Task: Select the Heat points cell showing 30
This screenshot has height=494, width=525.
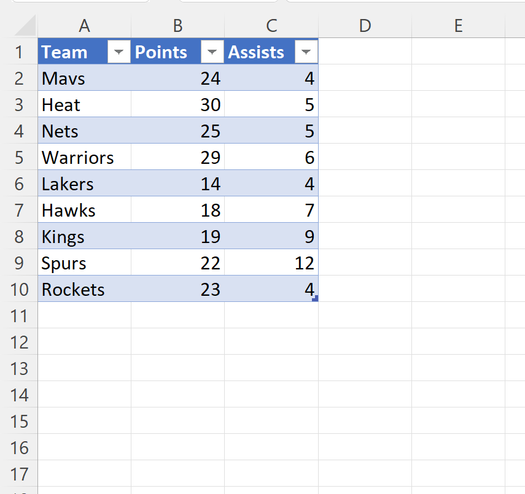Action: pyautogui.click(x=177, y=105)
